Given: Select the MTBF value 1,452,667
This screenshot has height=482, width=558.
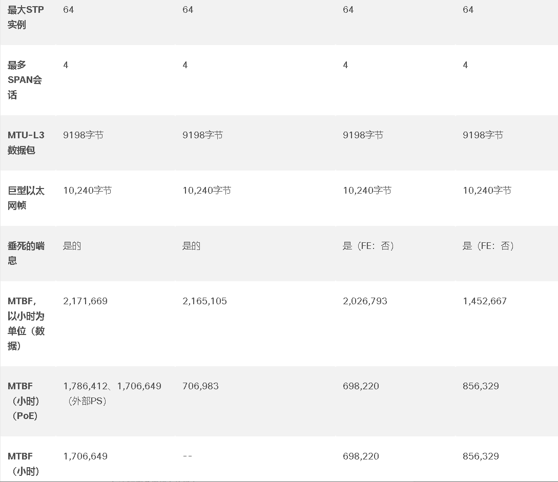Looking at the screenshot, I should [x=484, y=301].
